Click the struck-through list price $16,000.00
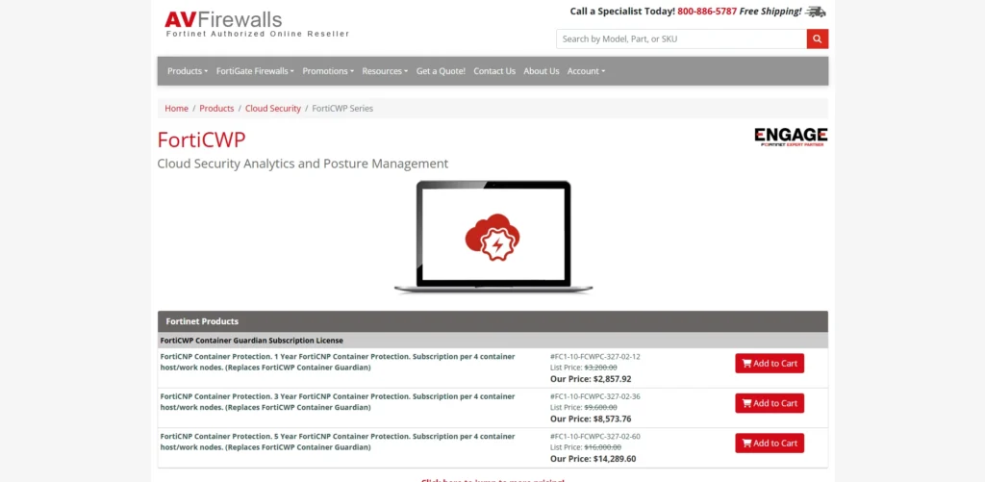This screenshot has width=985, height=482. point(602,447)
